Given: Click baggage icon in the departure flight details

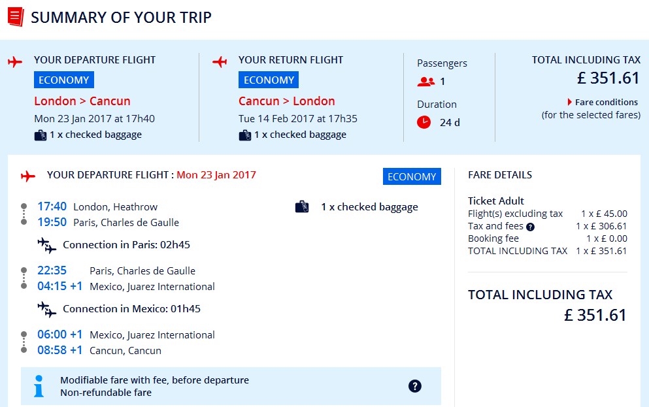Looking at the screenshot, I should pos(302,206).
